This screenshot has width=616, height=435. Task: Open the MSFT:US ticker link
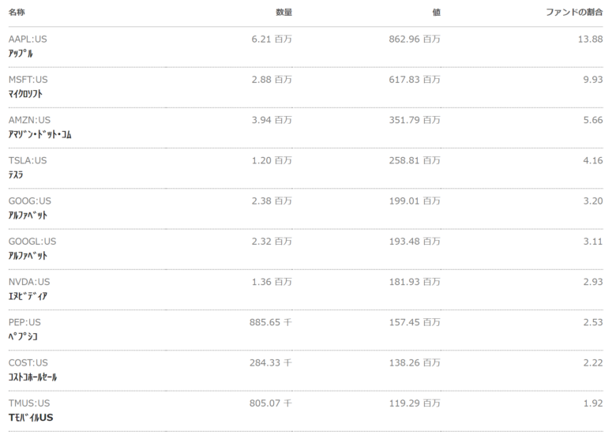click(28, 80)
